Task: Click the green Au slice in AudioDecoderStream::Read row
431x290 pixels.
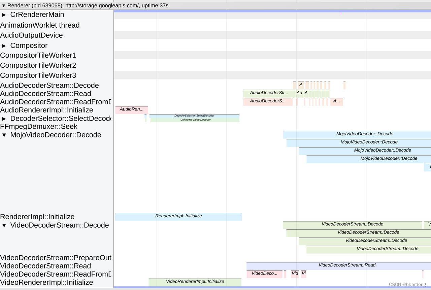Action: pos(299,94)
